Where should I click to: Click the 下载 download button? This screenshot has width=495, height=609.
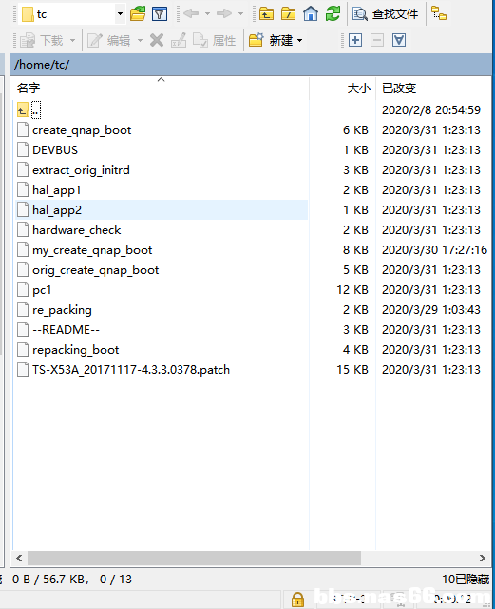(x=41, y=40)
